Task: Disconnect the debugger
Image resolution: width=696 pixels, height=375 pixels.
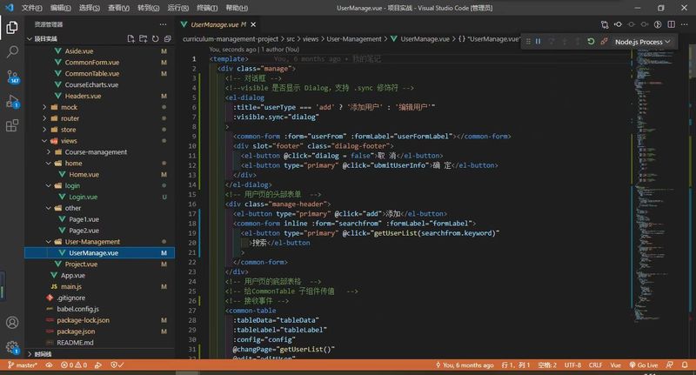Action: coord(604,41)
